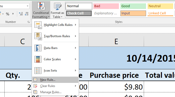Expand Highlight Cells Rules submenu arrow
The height and width of the screenshot is (97, 175).
[x=76, y=25]
